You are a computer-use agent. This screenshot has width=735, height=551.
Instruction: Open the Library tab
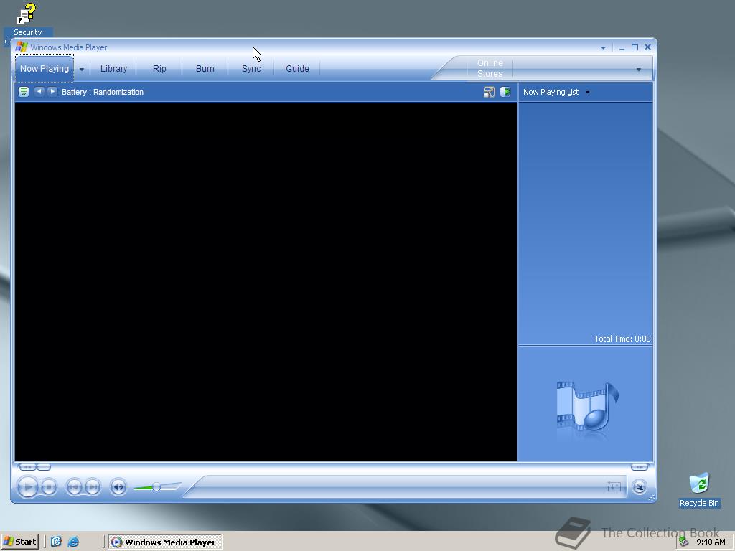[x=113, y=68]
